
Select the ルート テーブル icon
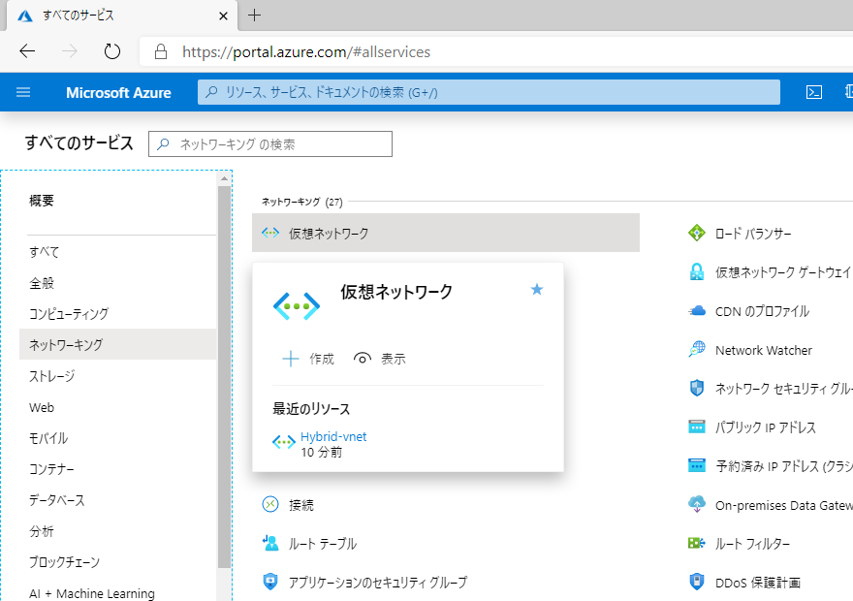pos(270,543)
